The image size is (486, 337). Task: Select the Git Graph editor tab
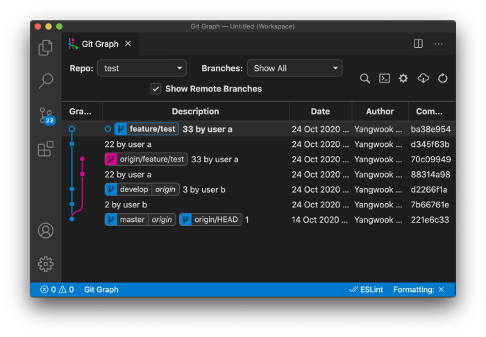coord(100,44)
